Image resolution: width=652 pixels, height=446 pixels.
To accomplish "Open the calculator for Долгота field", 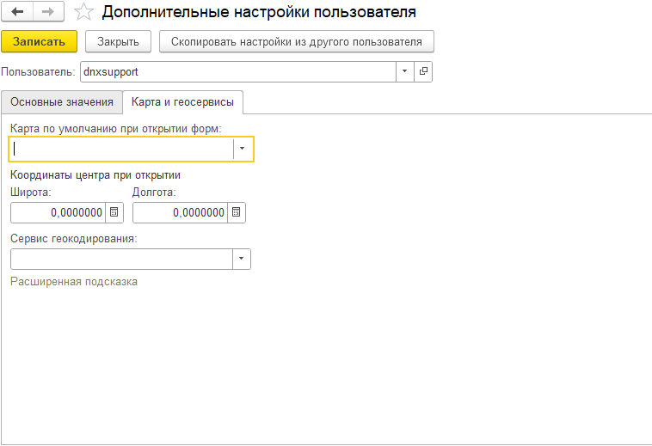I will pyautogui.click(x=237, y=212).
